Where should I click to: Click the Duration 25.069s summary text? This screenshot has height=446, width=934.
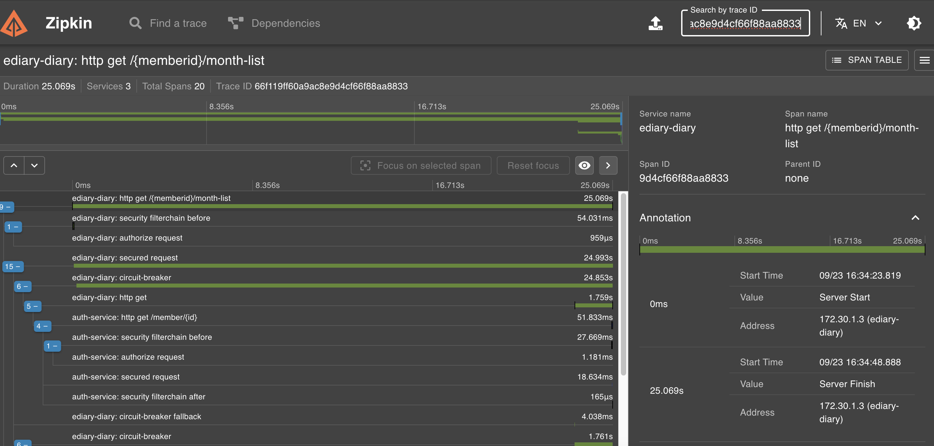click(39, 86)
